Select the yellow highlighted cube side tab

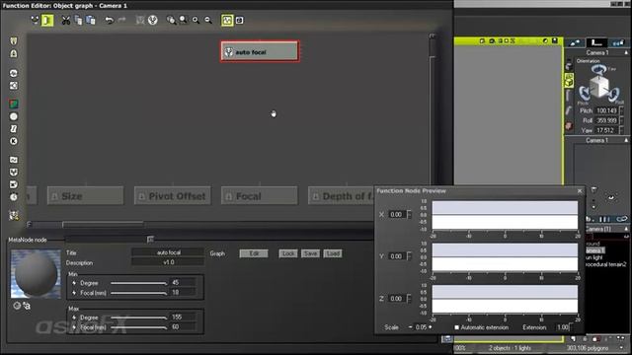pyautogui.click(x=569, y=80)
